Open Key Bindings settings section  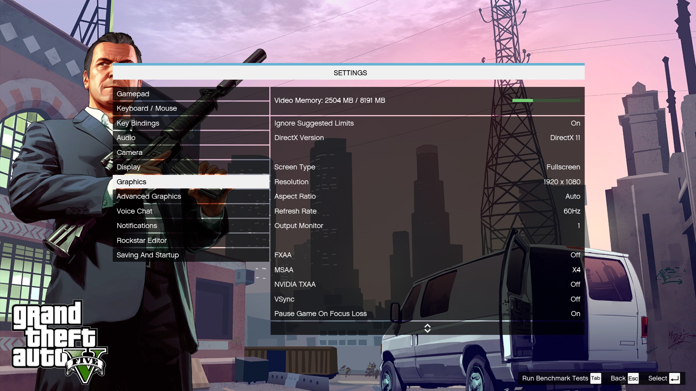tap(138, 123)
